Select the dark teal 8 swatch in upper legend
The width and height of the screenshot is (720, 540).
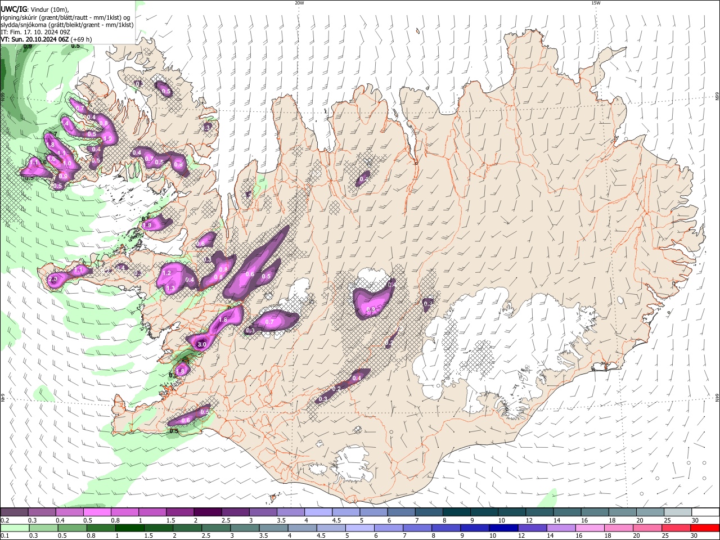coord(456,512)
